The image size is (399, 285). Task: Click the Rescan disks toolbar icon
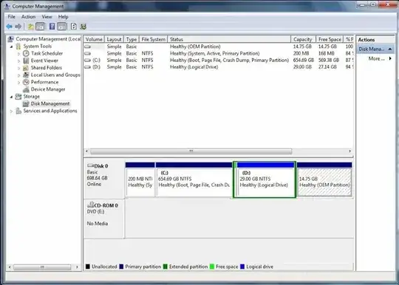(83, 26)
